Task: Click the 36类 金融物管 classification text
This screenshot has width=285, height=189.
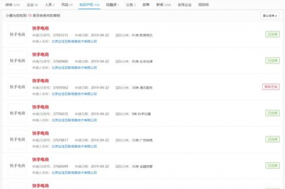Action: pyautogui.click(x=142, y=166)
